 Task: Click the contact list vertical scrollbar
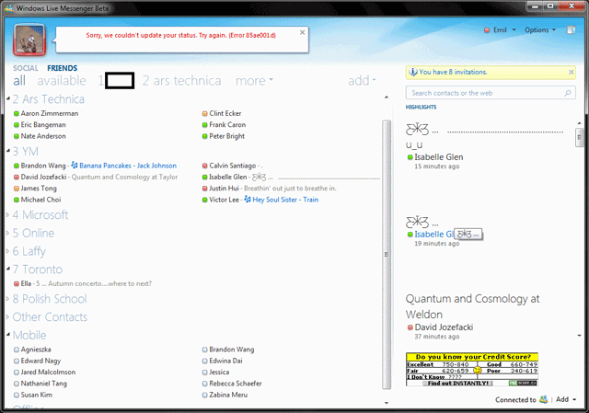387,255
